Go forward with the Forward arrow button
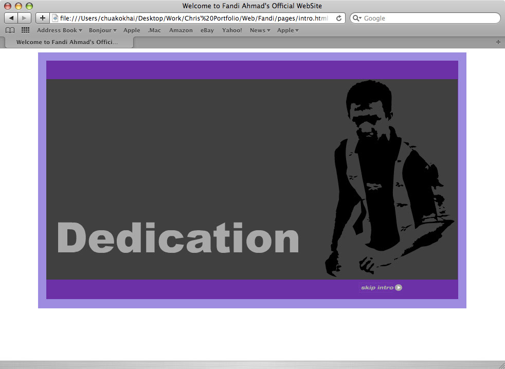This screenshot has height=369, width=505. 25,18
